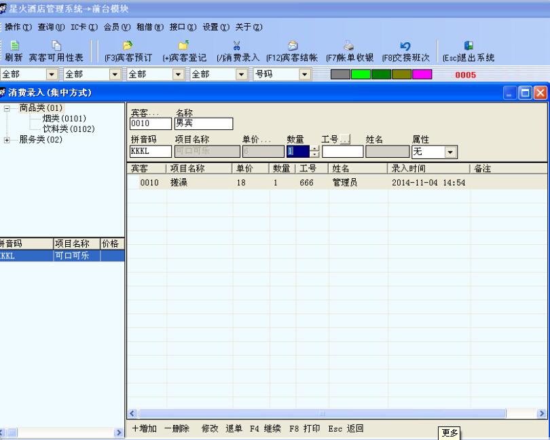
Task: Collapse the 商品类(01) tree node
Action: [7, 109]
